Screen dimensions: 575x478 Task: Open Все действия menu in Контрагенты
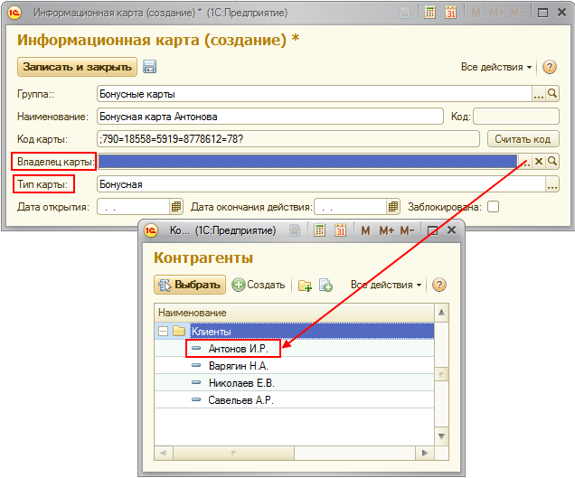(x=386, y=285)
